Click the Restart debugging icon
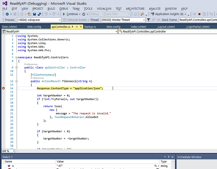 click(204, 14)
